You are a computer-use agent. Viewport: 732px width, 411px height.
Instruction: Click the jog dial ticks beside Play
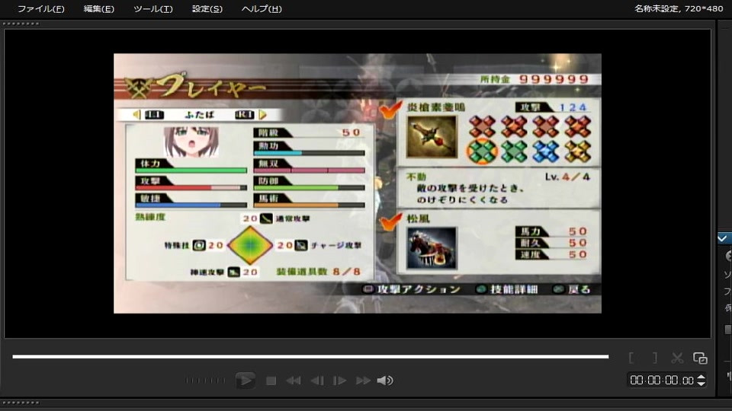tap(205, 381)
